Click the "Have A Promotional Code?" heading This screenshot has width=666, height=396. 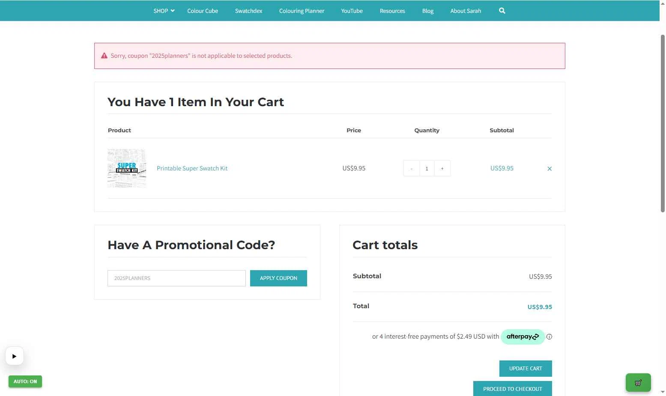191,245
